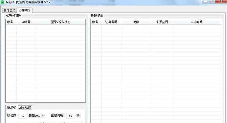Switch to the 其他选项 tab
The width and height of the screenshot is (227, 123).
[25, 108]
